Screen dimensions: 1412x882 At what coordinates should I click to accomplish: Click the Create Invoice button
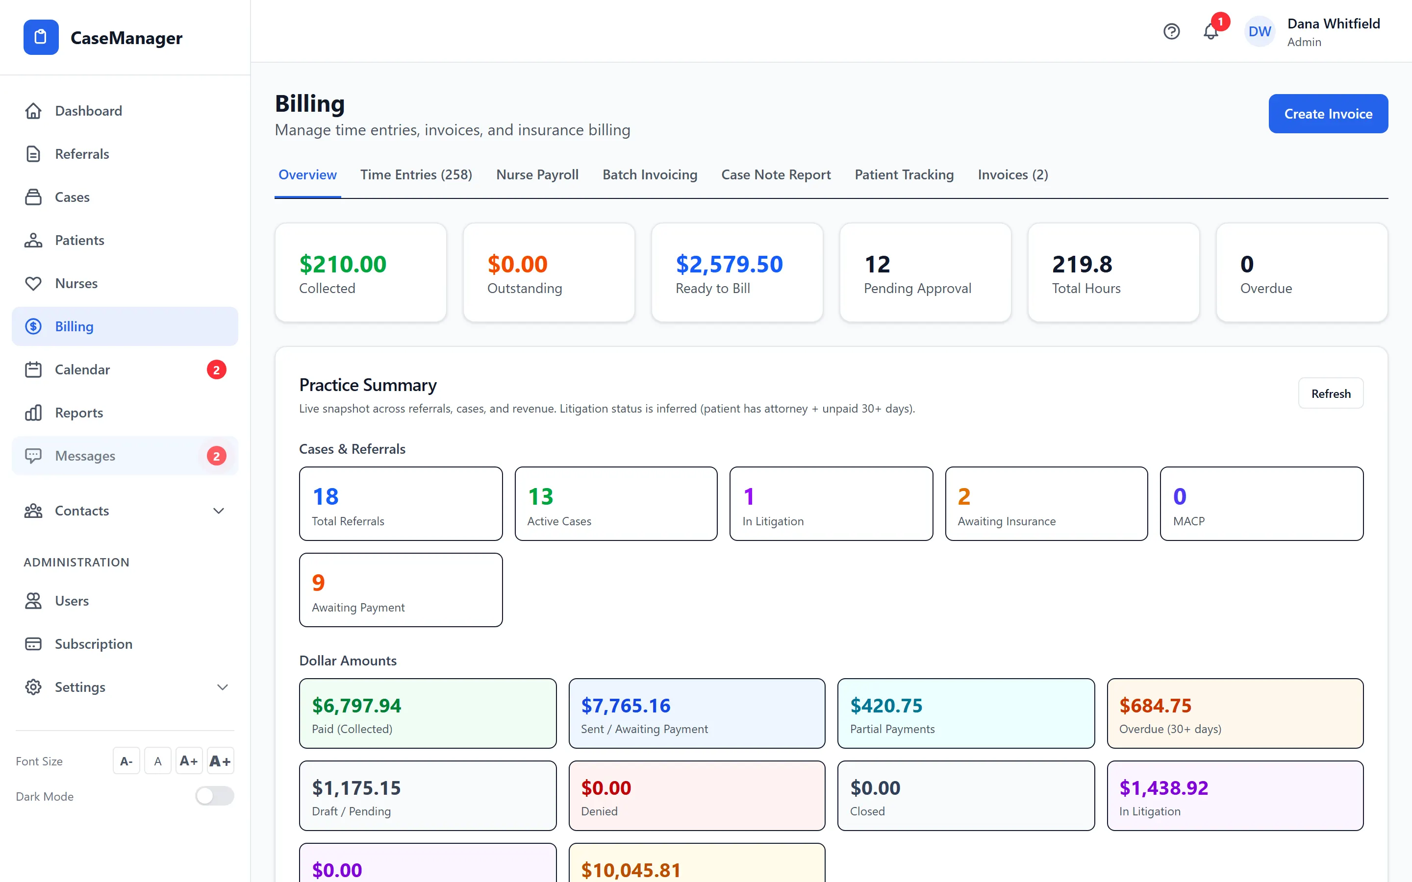pos(1328,114)
